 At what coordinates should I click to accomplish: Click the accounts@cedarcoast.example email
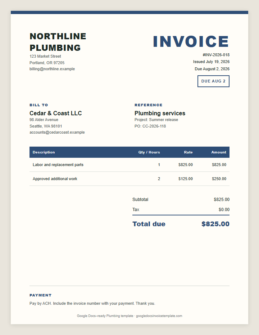coord(57,132)
